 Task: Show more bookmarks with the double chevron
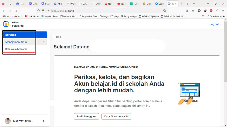pyautogui.click(x=203, y=16)
